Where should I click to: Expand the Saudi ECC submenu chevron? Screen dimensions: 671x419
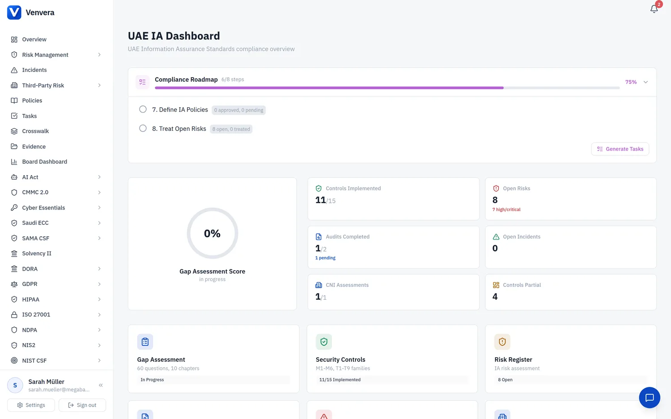pyautogui.click(x=99, y=223)
